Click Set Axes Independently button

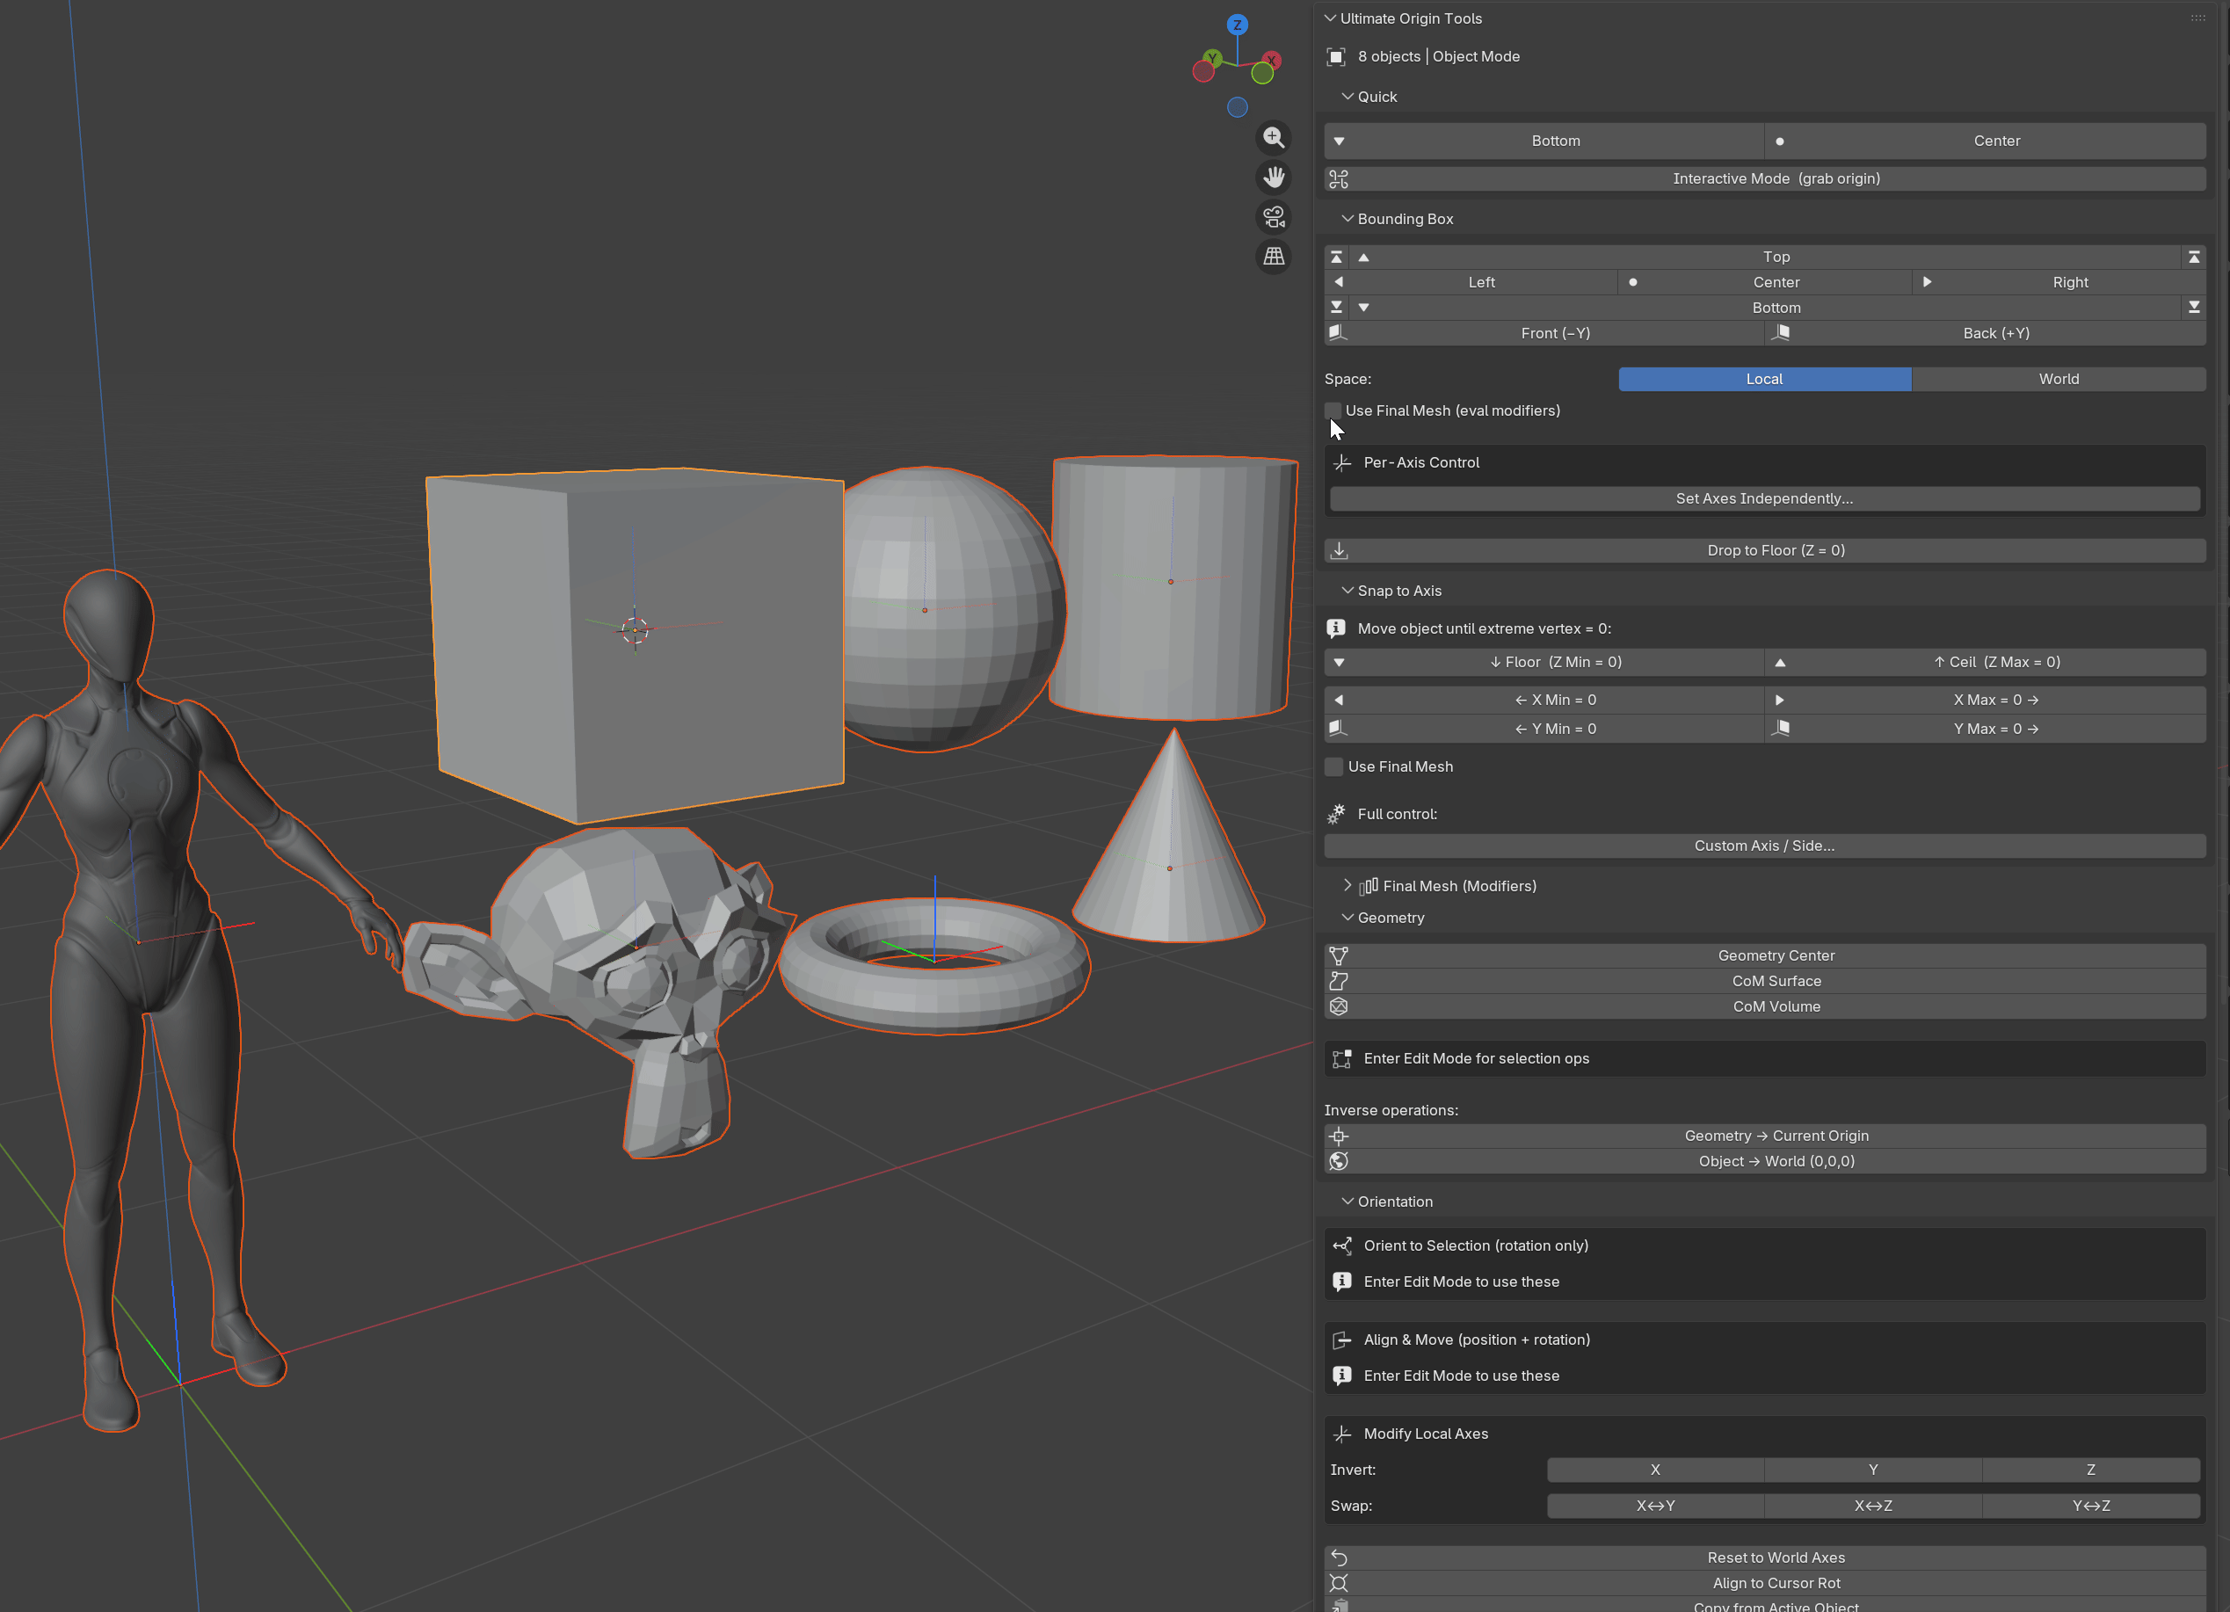tap(1764, 498)
